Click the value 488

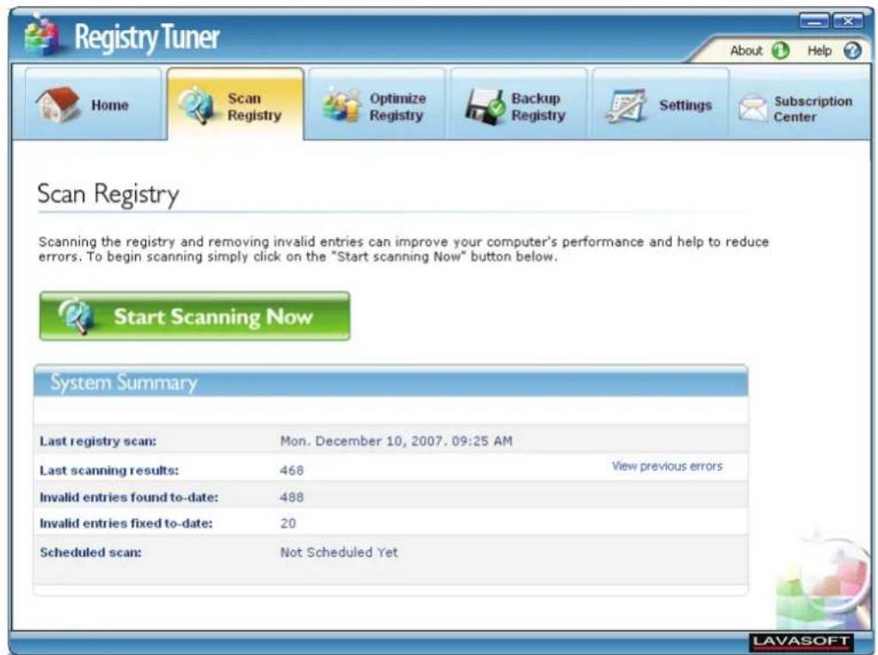[x=292, y=497]
